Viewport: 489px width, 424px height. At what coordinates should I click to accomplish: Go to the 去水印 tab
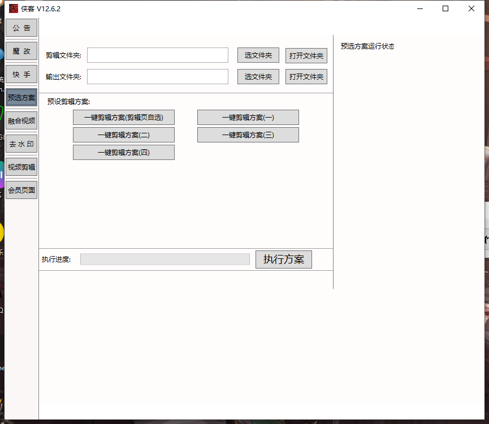pyautogui.click(x=21, y=144)
